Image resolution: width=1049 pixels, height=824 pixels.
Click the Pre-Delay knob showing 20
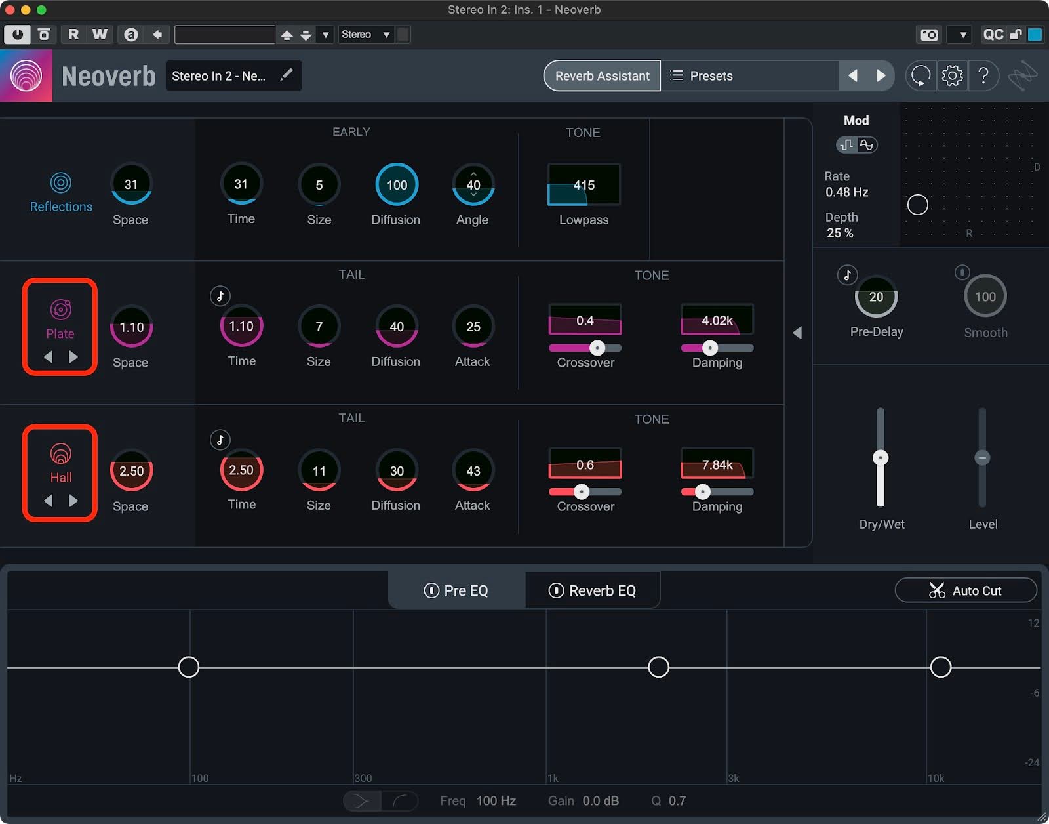tap(876, 297)
